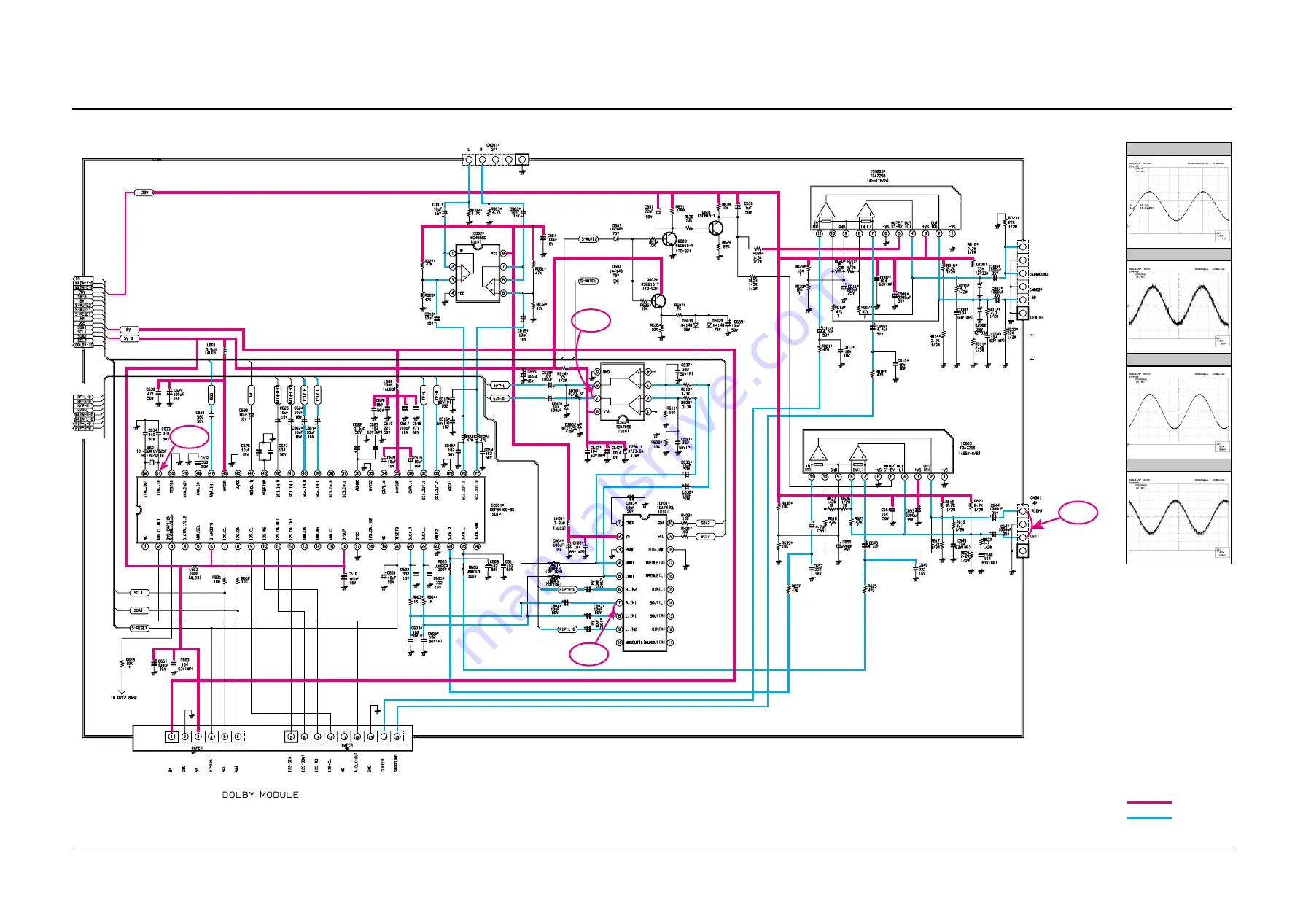Image resolution: width=1303 pixels, height=921 pixels.
Task: Click the S-MUTE2 signal tag
Action: coord(589,239)
